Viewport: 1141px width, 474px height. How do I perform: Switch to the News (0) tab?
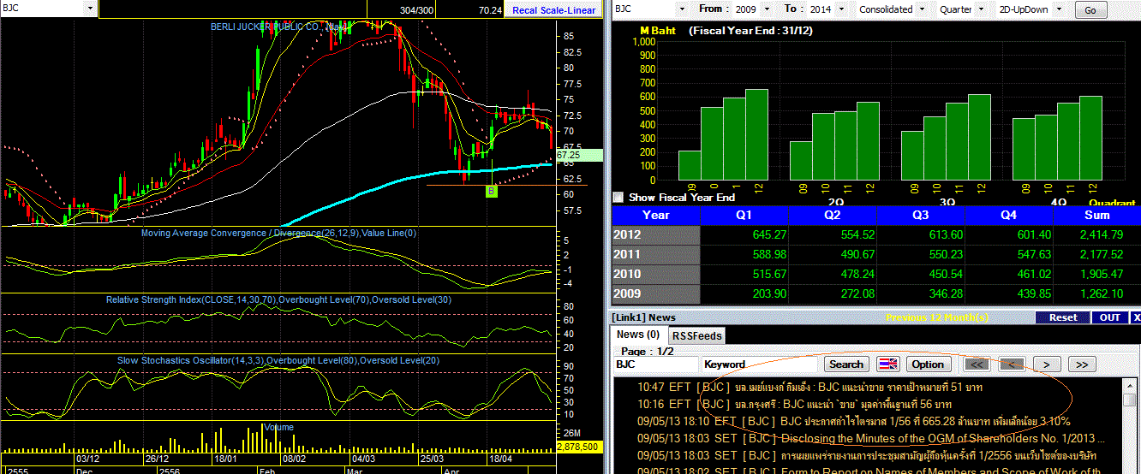coord(638,335)
